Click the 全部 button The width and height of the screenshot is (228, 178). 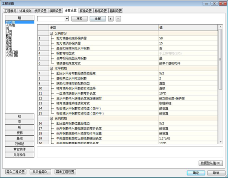click(x=98, y=19)
